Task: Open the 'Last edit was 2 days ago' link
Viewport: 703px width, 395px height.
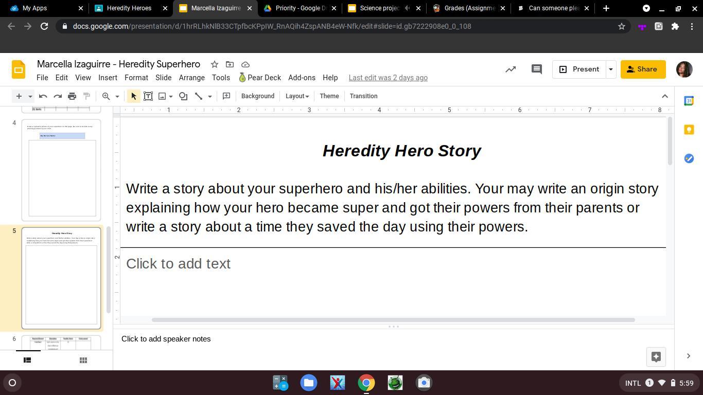Action: tap(388, 78)
